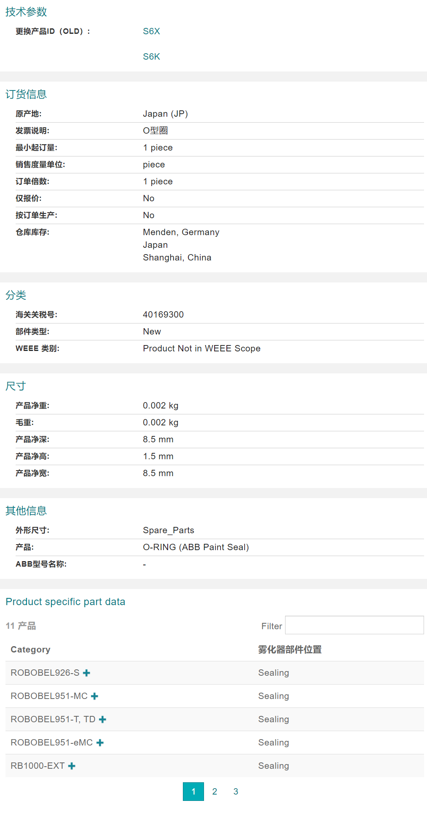Image resolution: width=427 pixels, height=814 pixels.
Task: Focus the Filter text field
Action: click(354, 625)
